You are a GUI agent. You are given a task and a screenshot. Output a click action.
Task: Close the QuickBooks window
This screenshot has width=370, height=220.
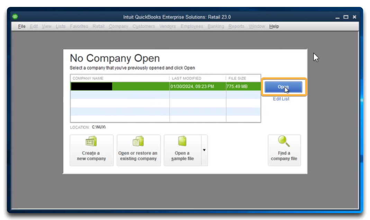tap(354, 17)
